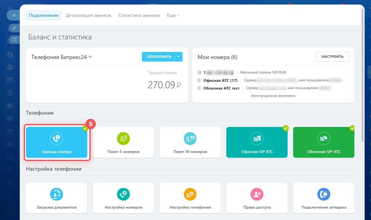Switch to Детализация звонков tab
The image size is (371, 220).
coord(88,15)
